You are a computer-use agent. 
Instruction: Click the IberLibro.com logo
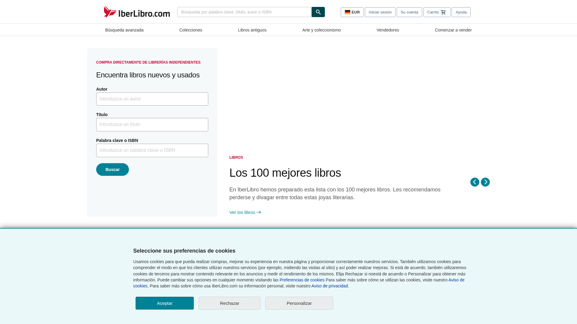coord(137,12)
